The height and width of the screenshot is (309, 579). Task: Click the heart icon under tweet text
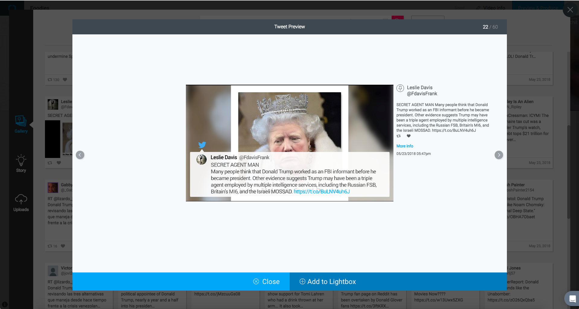(409, 136)
